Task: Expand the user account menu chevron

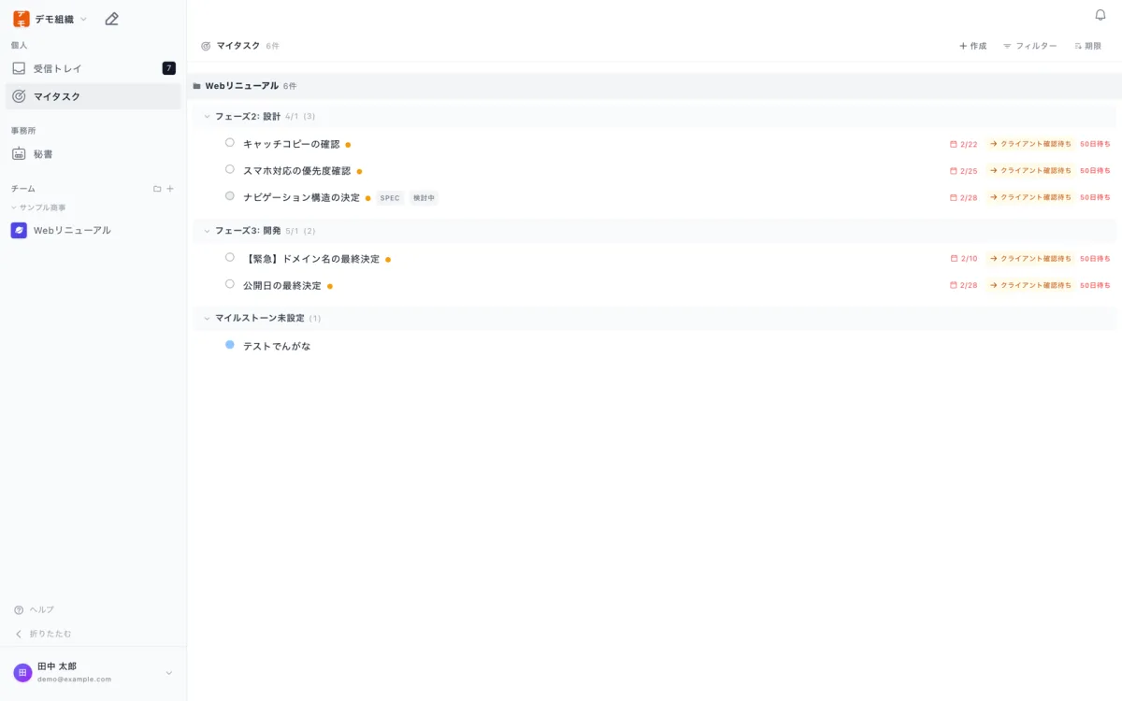Action: (x=169, y=673)
